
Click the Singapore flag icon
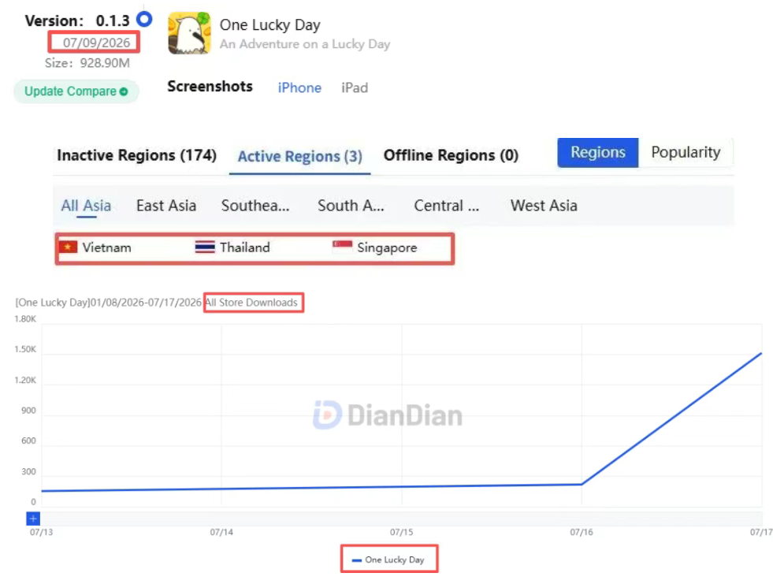(x=342, y=247)
